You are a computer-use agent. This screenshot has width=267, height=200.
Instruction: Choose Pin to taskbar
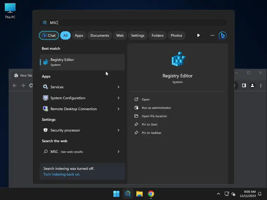(151, 133)
